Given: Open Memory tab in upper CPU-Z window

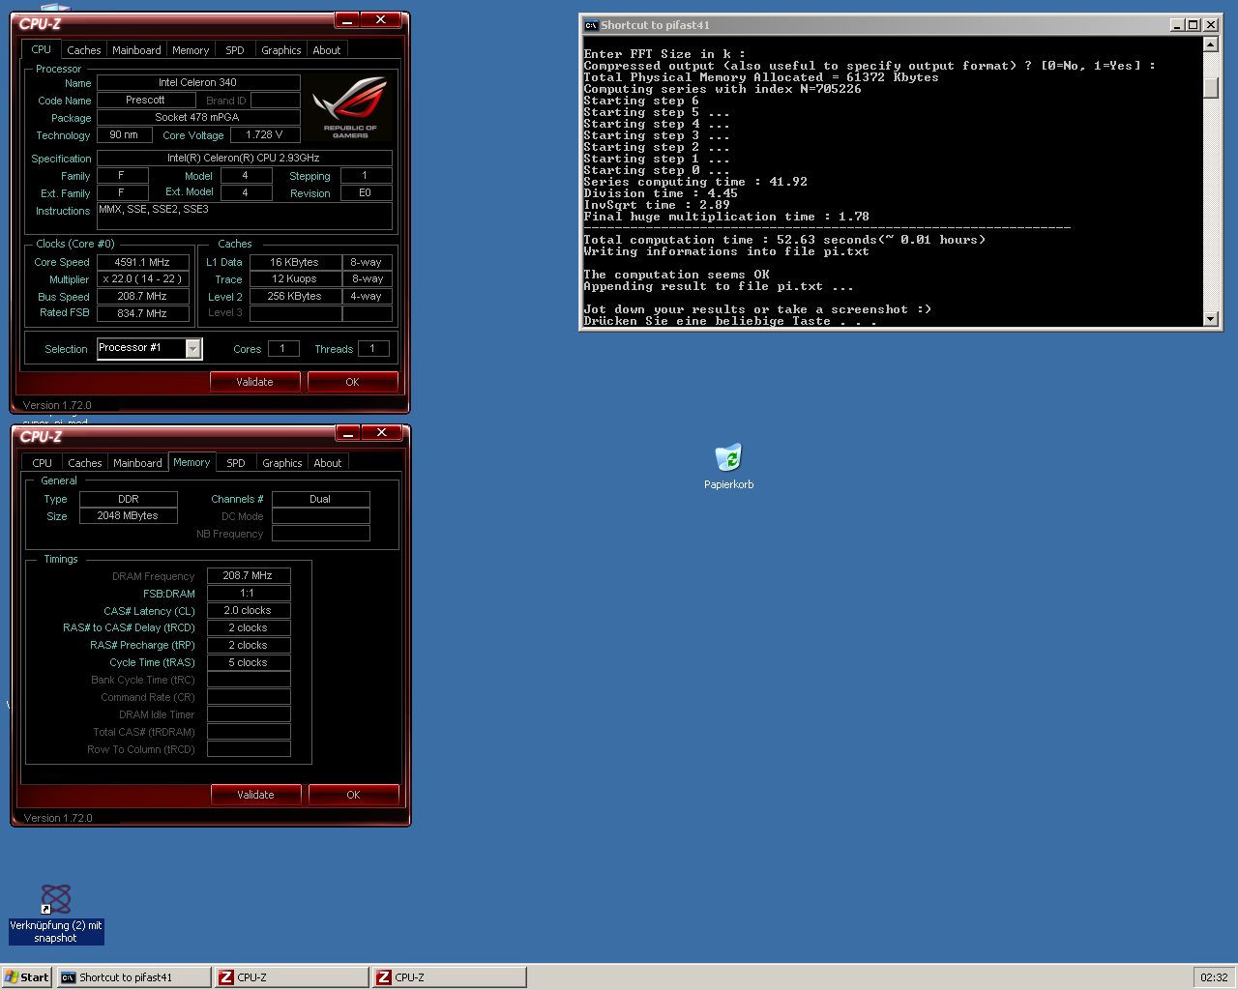Looking at the screenshot, I should click(x=191, y=50).
